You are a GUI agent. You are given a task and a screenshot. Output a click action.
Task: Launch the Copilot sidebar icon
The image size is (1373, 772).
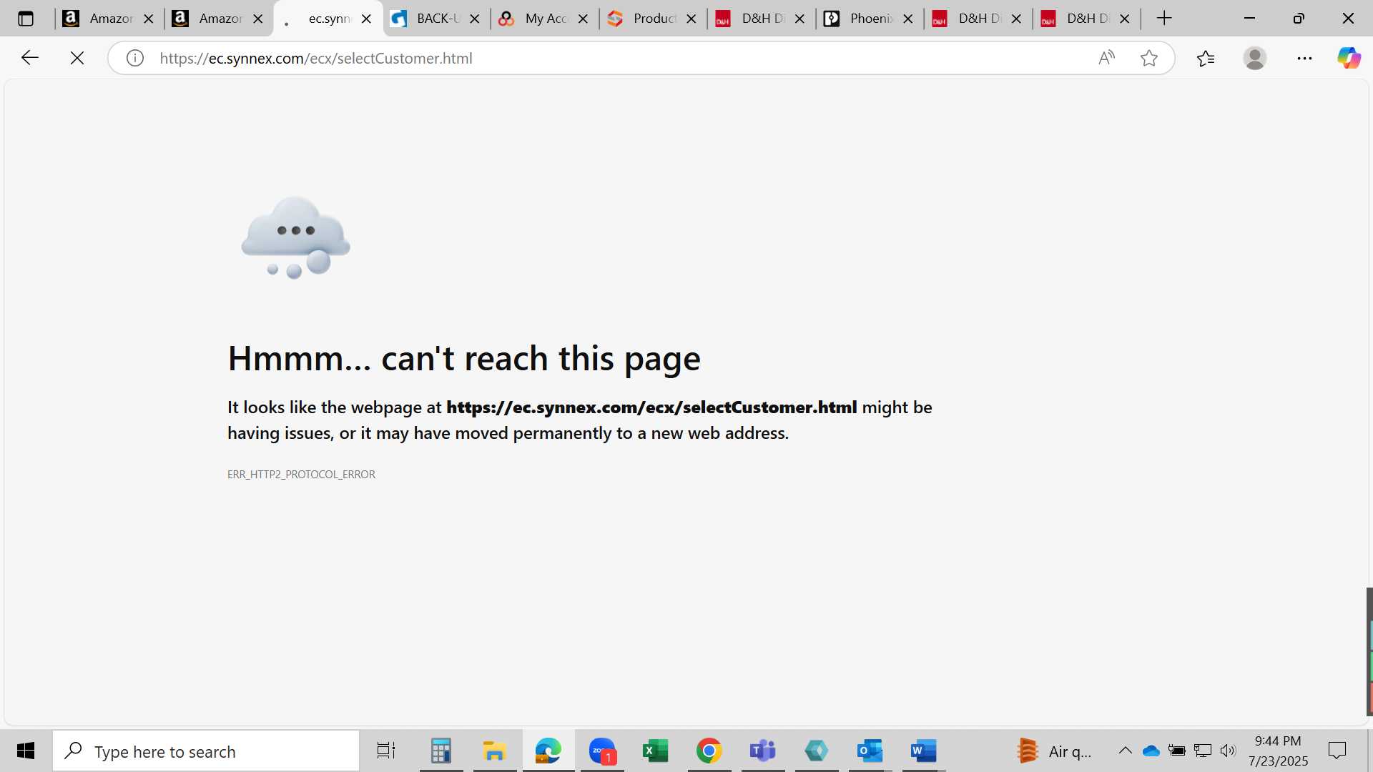pyautogui.click(x=1349, y=58)
